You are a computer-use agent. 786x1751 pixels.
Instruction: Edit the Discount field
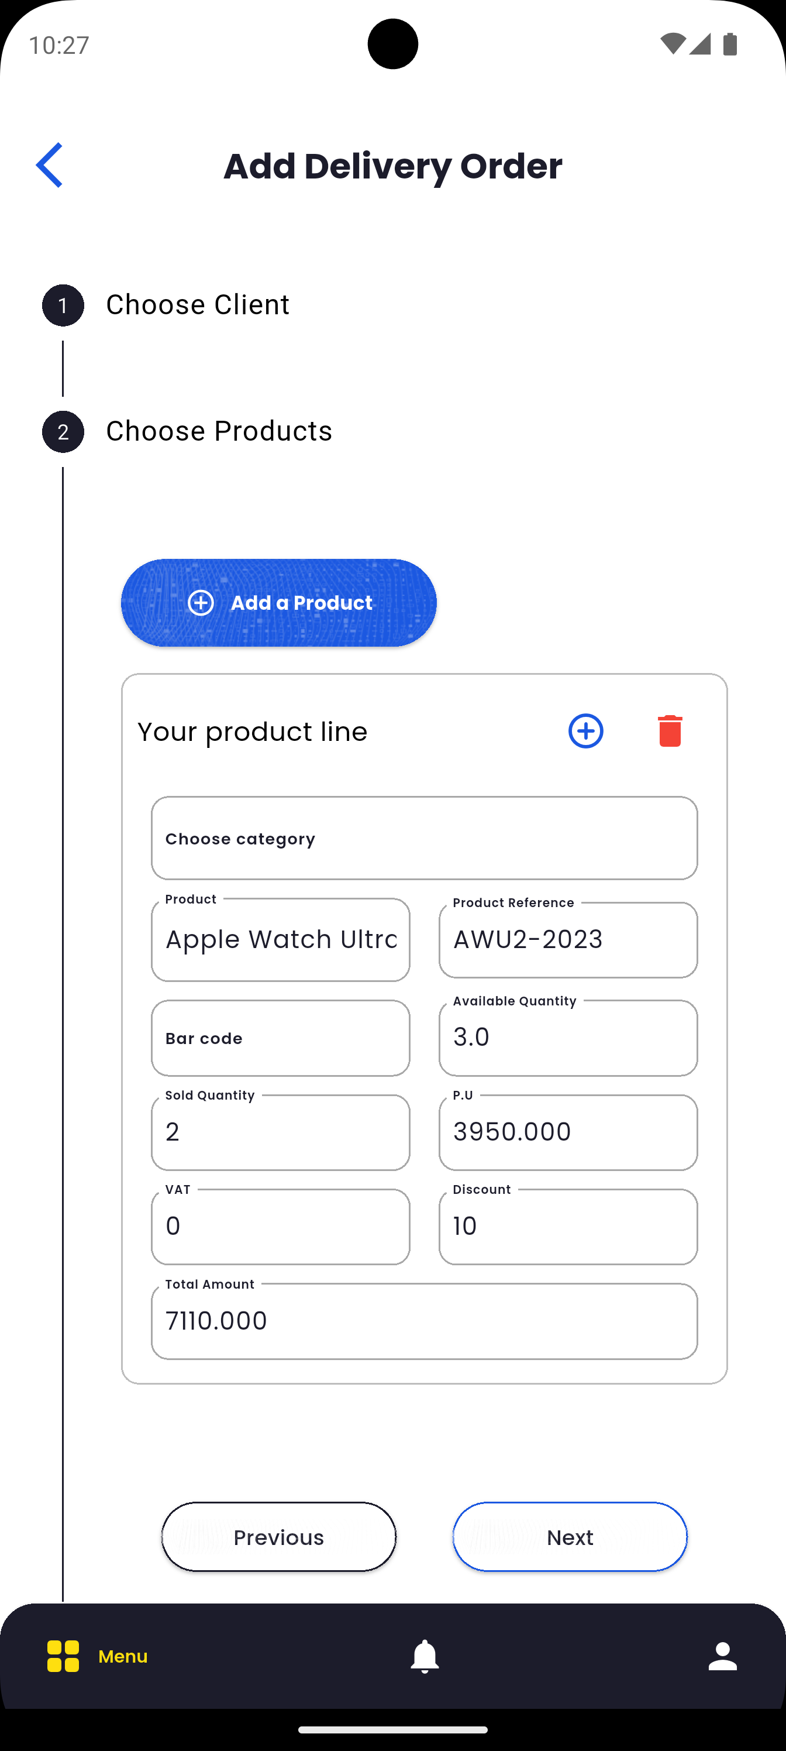tap(568, 1227)
